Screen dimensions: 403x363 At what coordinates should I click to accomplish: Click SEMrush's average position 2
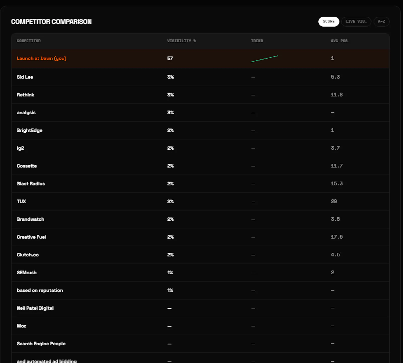click(332, 273)
